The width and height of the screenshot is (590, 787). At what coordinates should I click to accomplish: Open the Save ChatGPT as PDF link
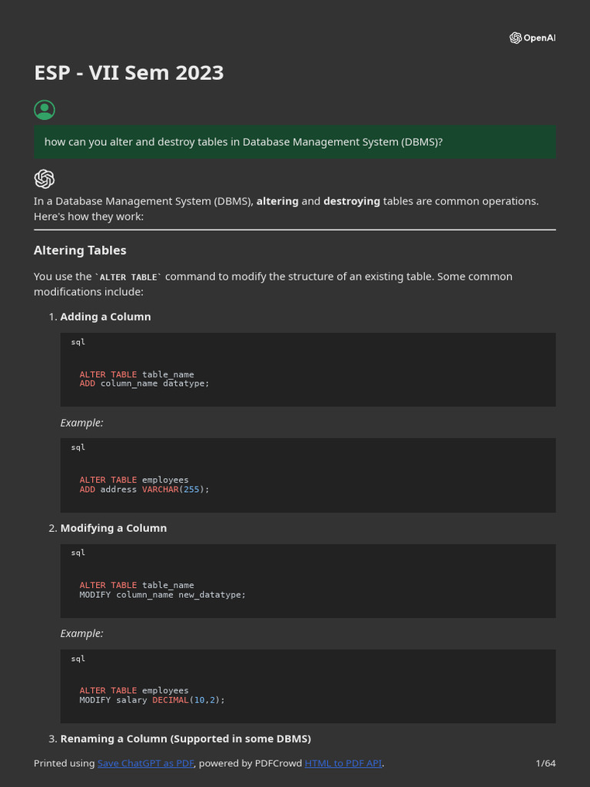point(146,763)
